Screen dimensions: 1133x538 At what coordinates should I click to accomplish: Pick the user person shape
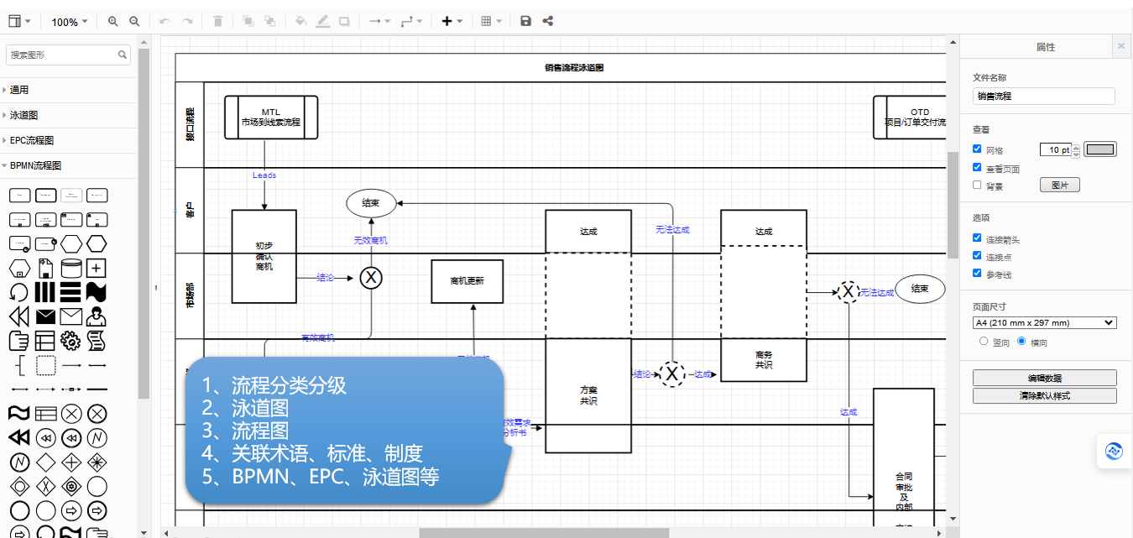[97, 316]
